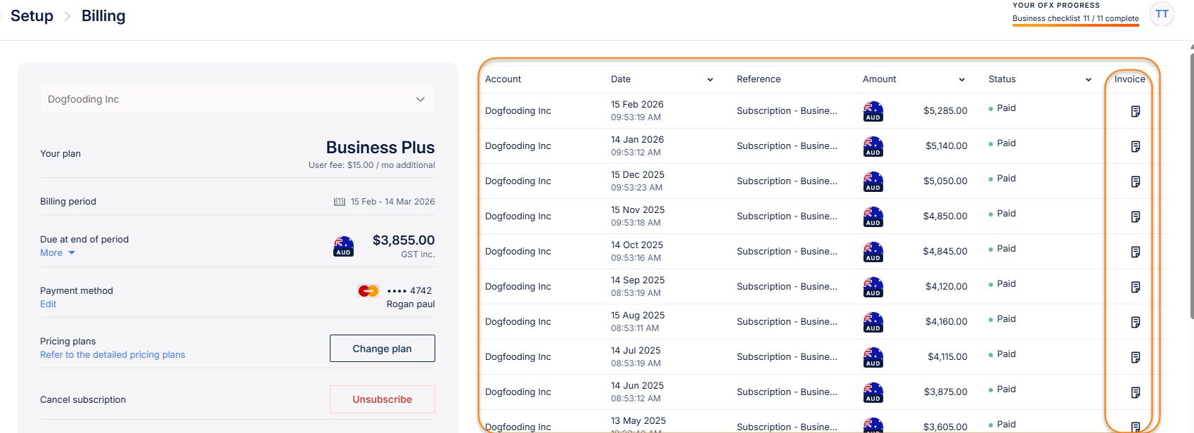Click the TT user avatar
The height and width of the screenshot is (433, 1194).
pos(1162,14)
